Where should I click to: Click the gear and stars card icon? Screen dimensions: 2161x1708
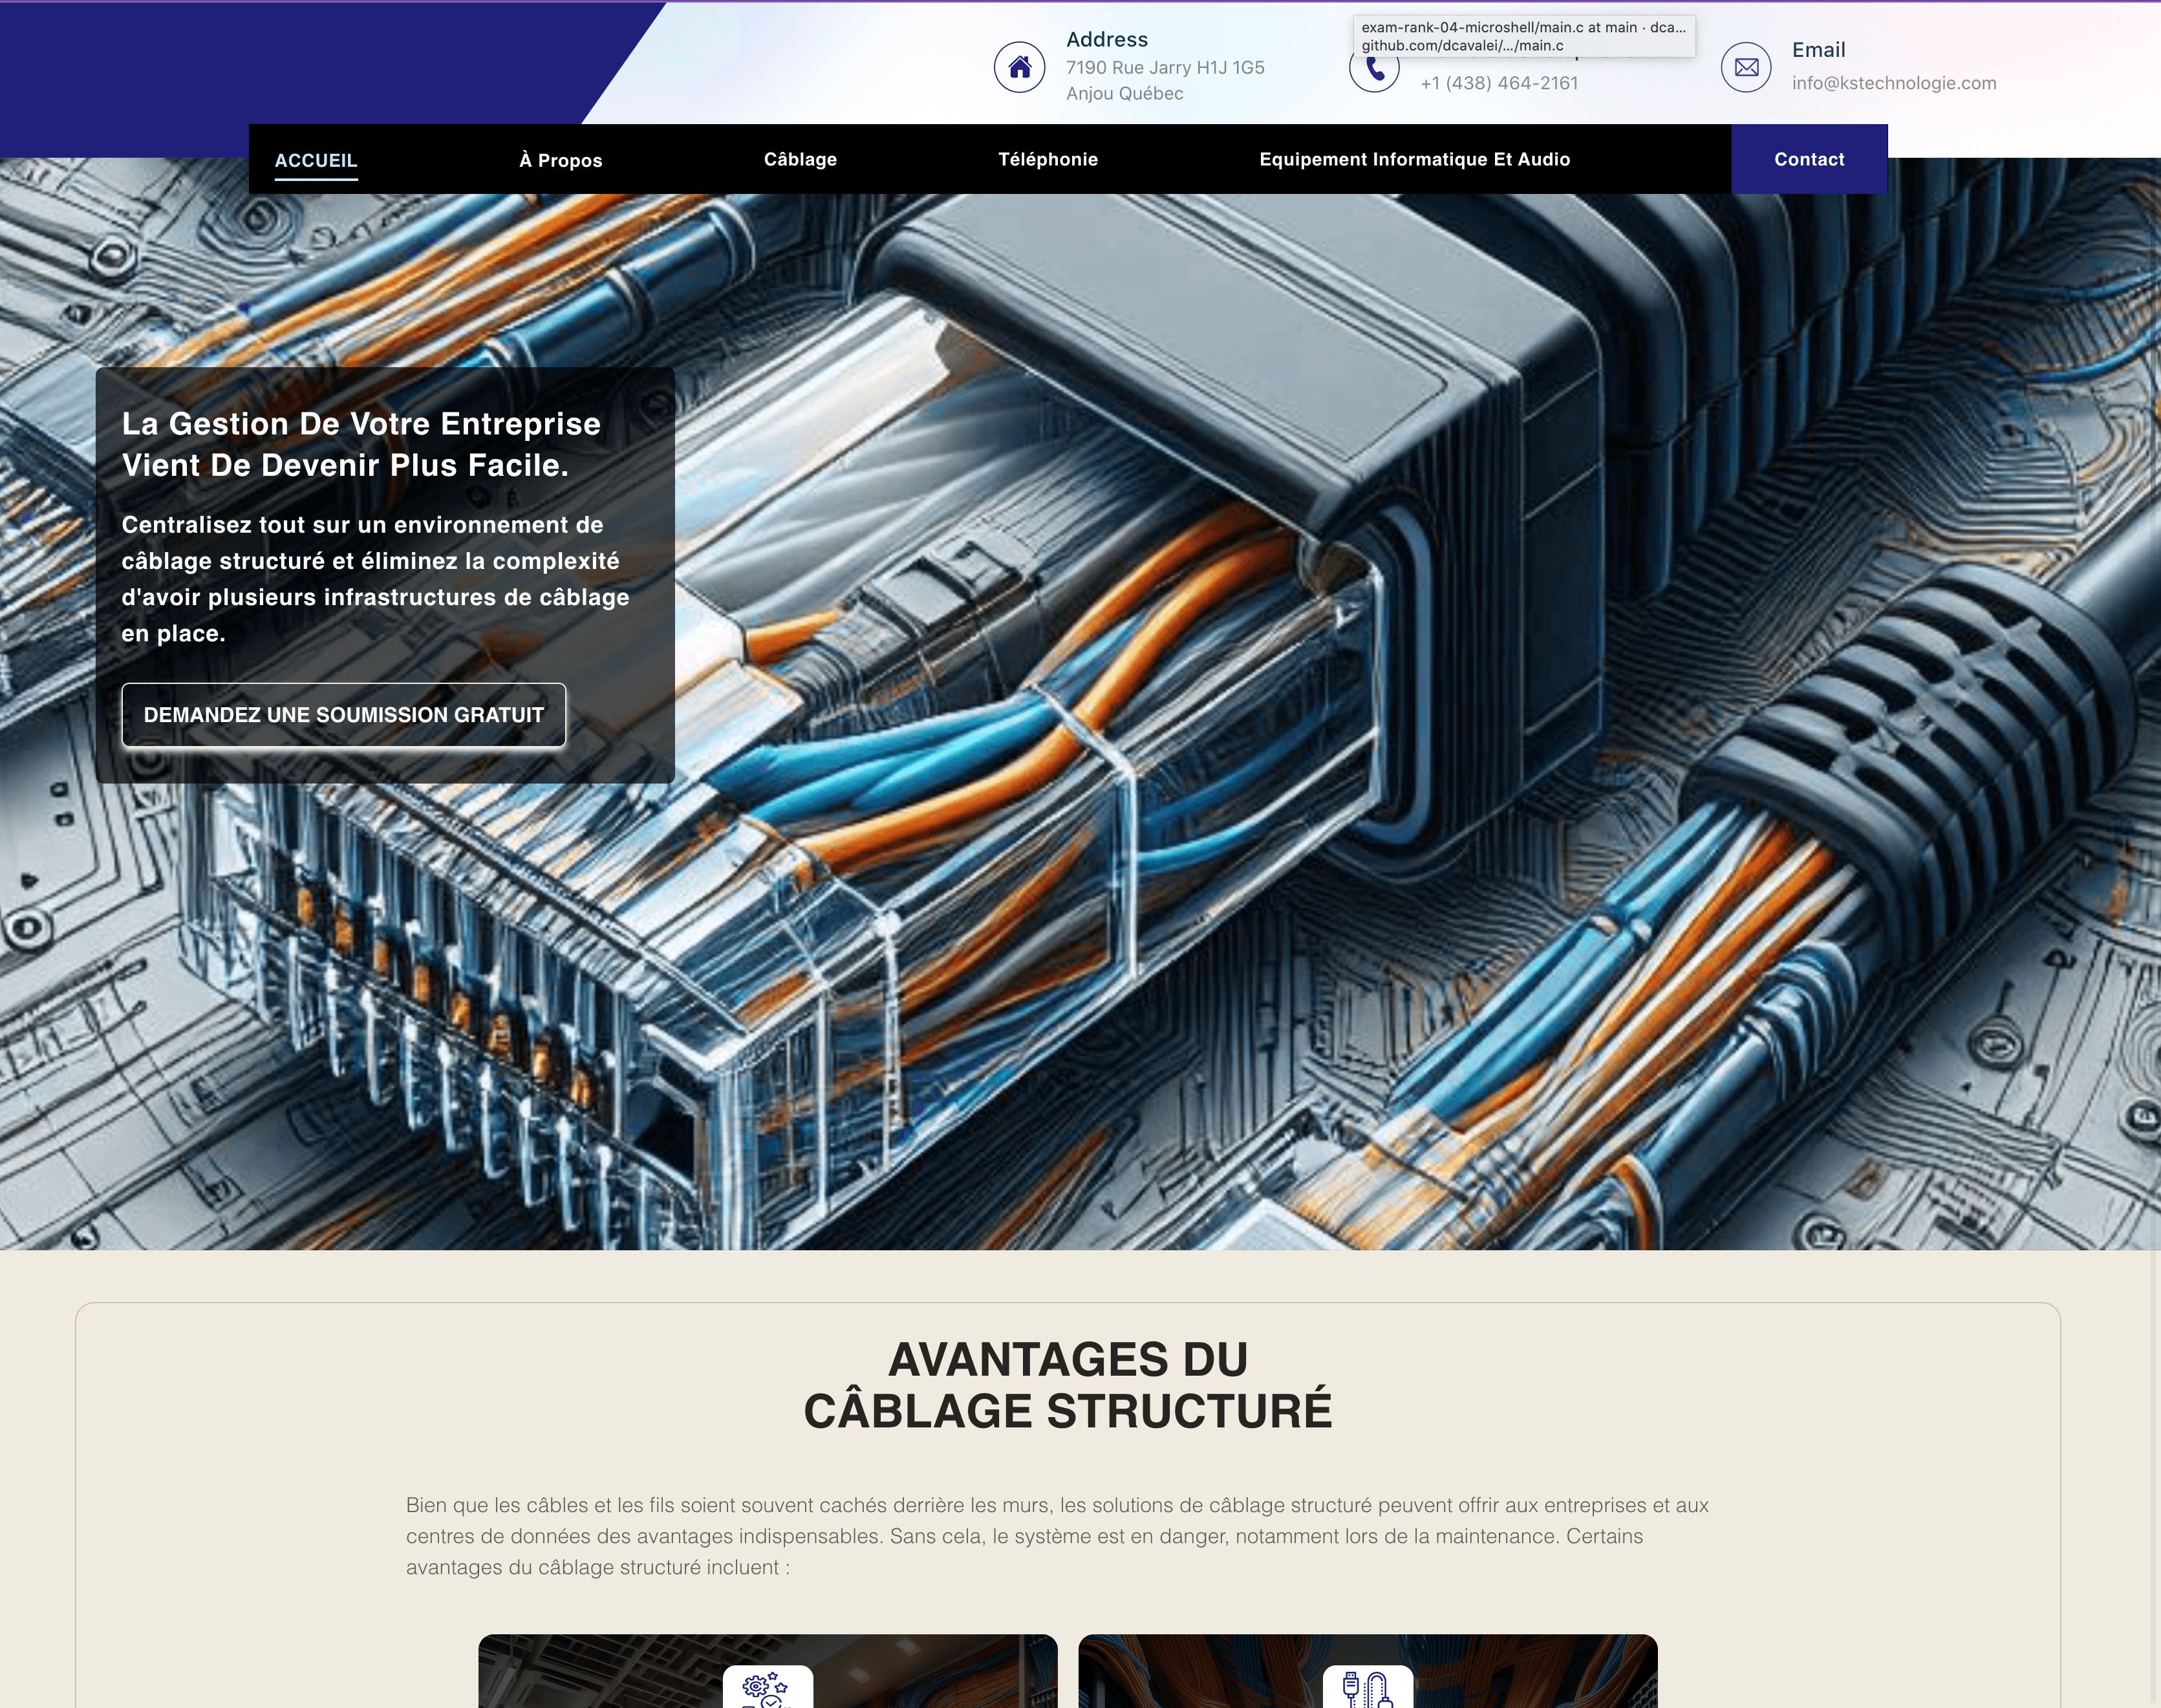767,1688
